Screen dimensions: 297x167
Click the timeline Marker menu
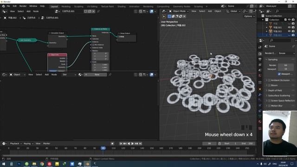pyautogui.click(x=46, y=143)
